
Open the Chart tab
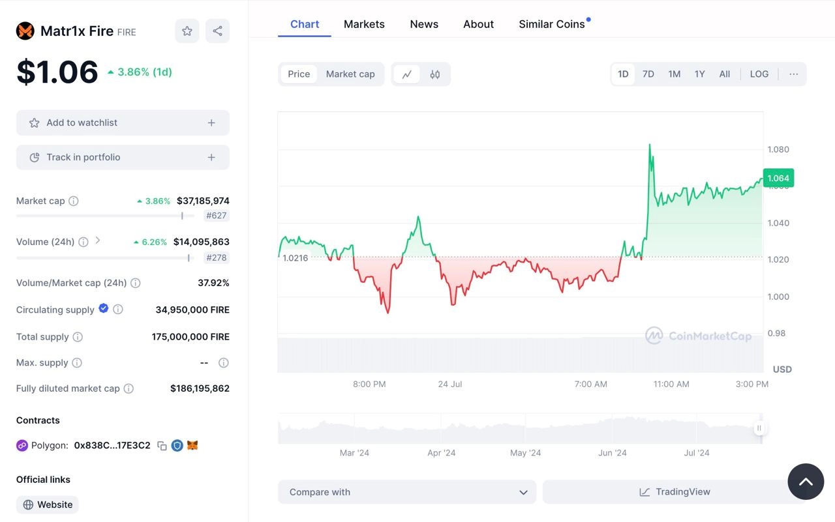tap(305, 24)
